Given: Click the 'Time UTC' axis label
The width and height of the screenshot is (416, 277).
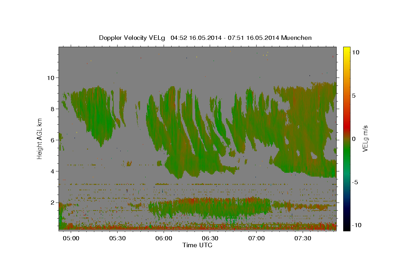Looking at the screenshot, I should (197, 245).
